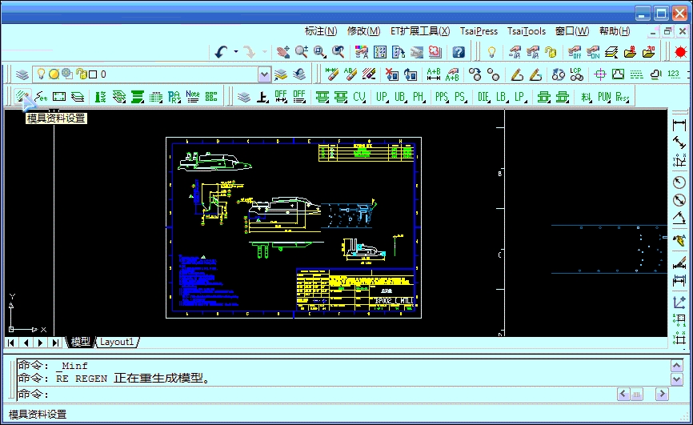Viewport: 693px width, 425px height.
Task: Select the spring component icon
Action: tap(100, 96)
